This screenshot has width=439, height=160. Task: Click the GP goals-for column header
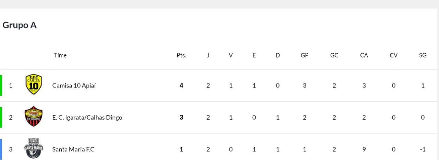click(x=305, y=55)
